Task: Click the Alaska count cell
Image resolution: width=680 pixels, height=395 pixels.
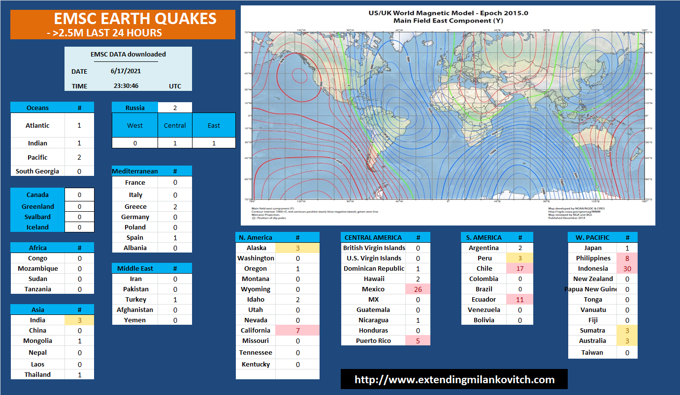Action: pos(297,248)
